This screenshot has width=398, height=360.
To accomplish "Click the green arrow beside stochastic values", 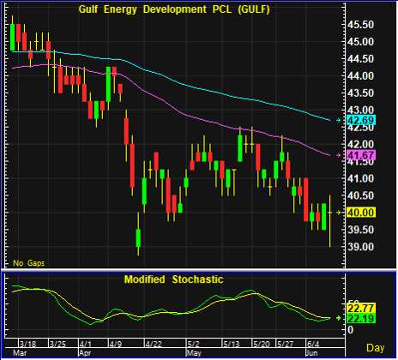I will coord(339,318).
